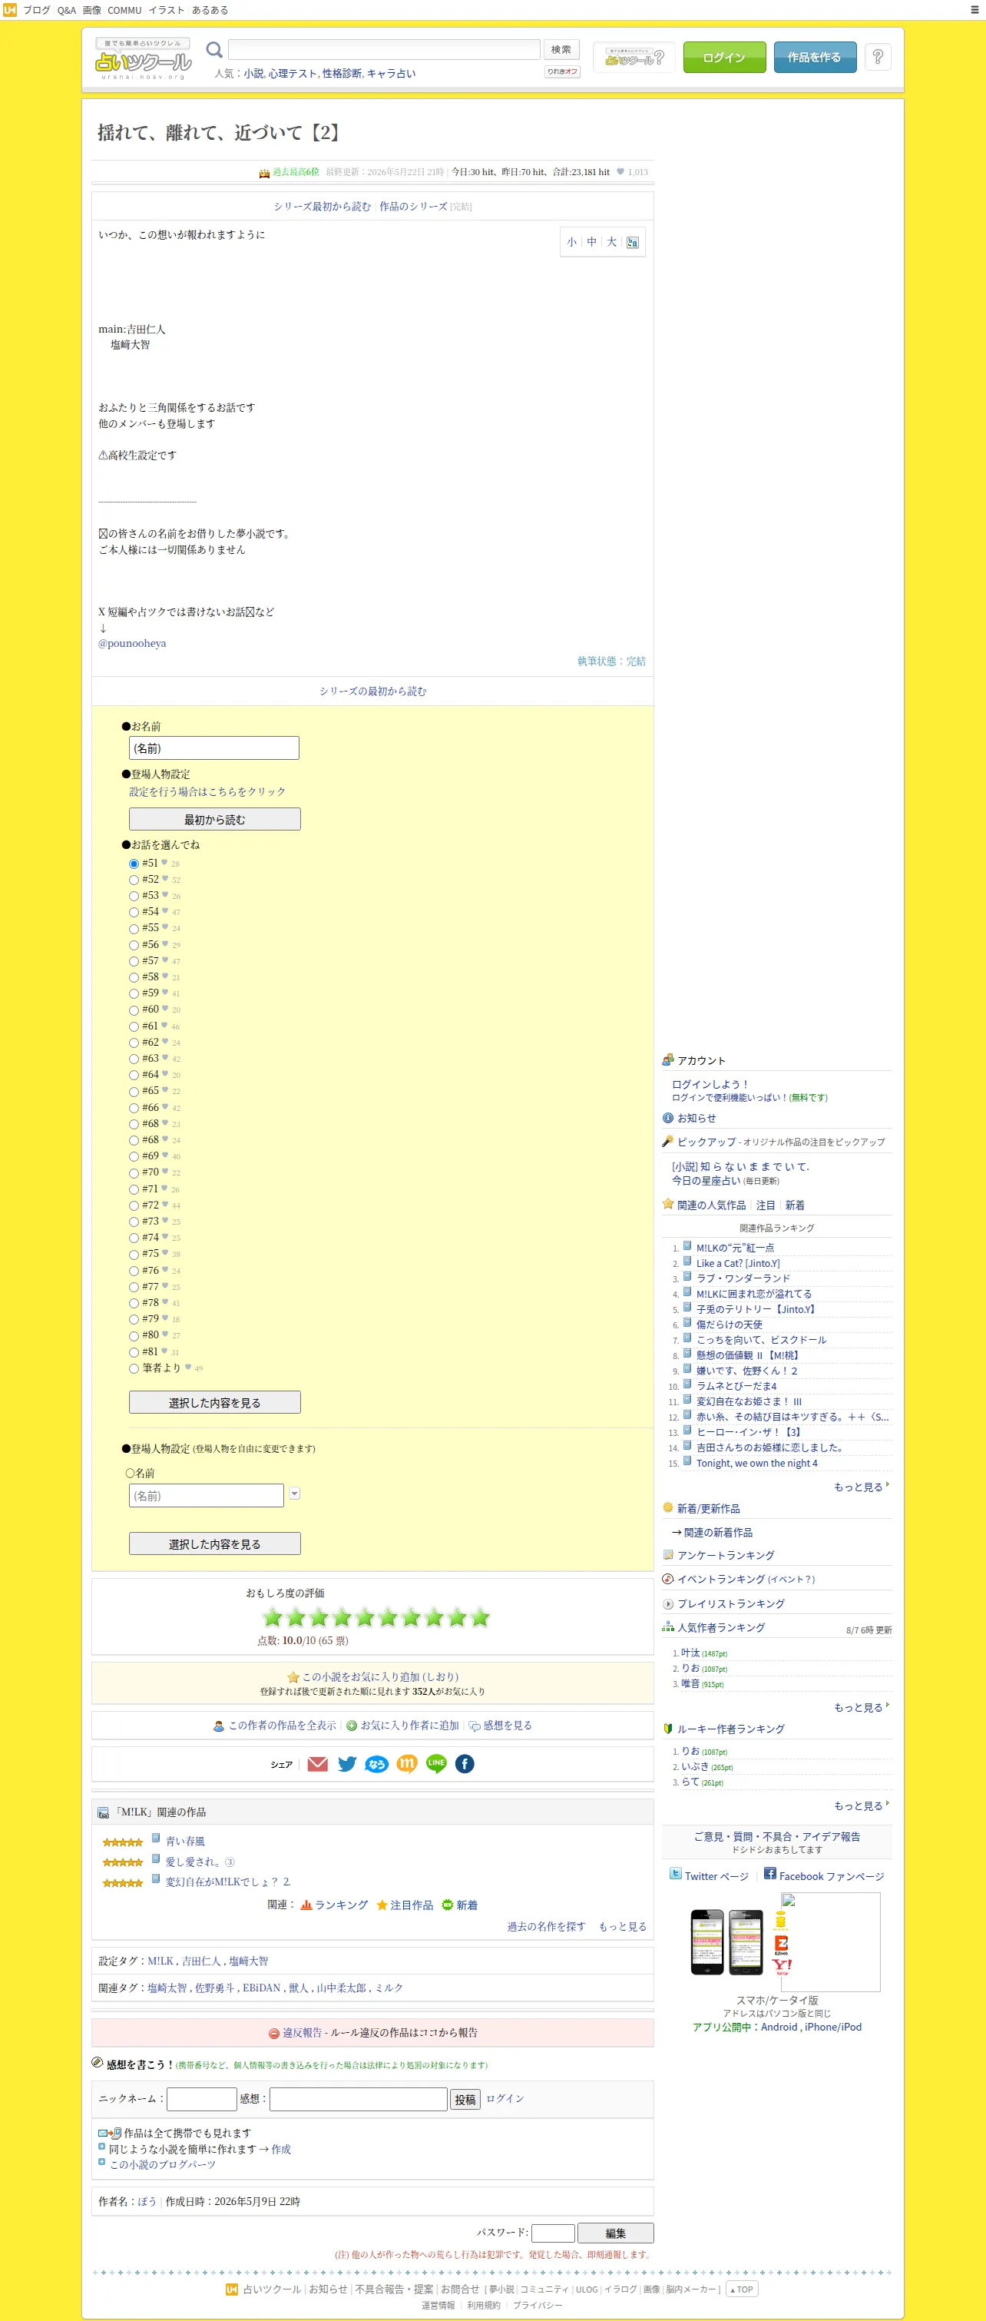Click the magnifying glass search icon
Image resolution: width=986 pixels, height=2321 pixels.
point(214,50)
